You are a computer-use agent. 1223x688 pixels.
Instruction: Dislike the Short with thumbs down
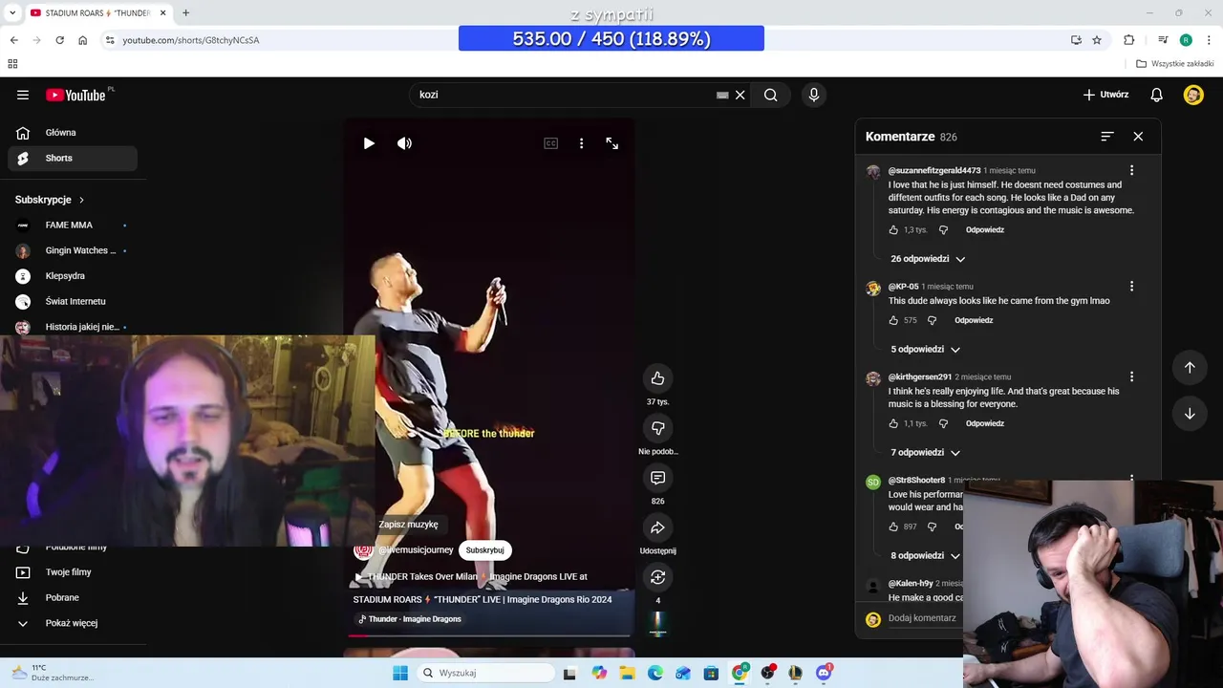657,428
